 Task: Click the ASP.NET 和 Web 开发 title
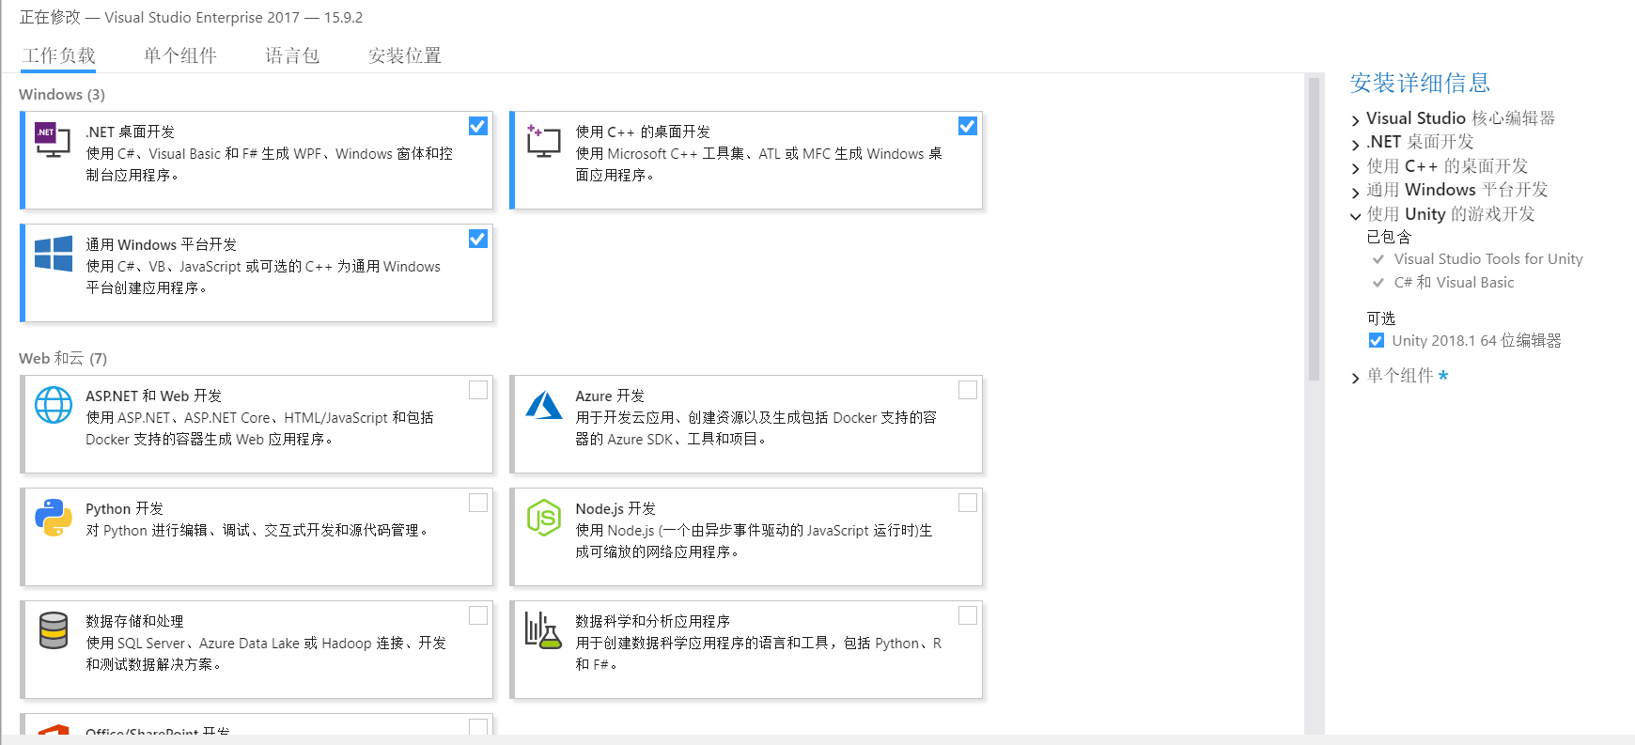pyautogui.click(x=154, y=396)
